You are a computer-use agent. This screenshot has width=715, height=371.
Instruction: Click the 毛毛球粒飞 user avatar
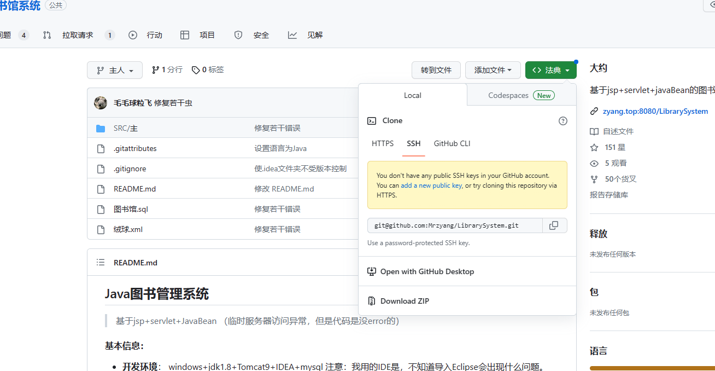[x=101, y=103]
